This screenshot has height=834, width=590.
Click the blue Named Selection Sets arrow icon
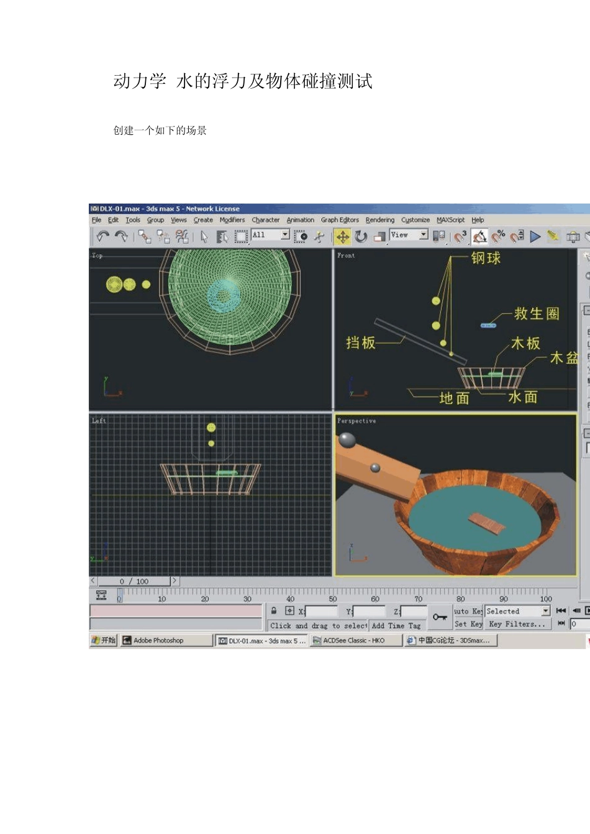point(535,236)
